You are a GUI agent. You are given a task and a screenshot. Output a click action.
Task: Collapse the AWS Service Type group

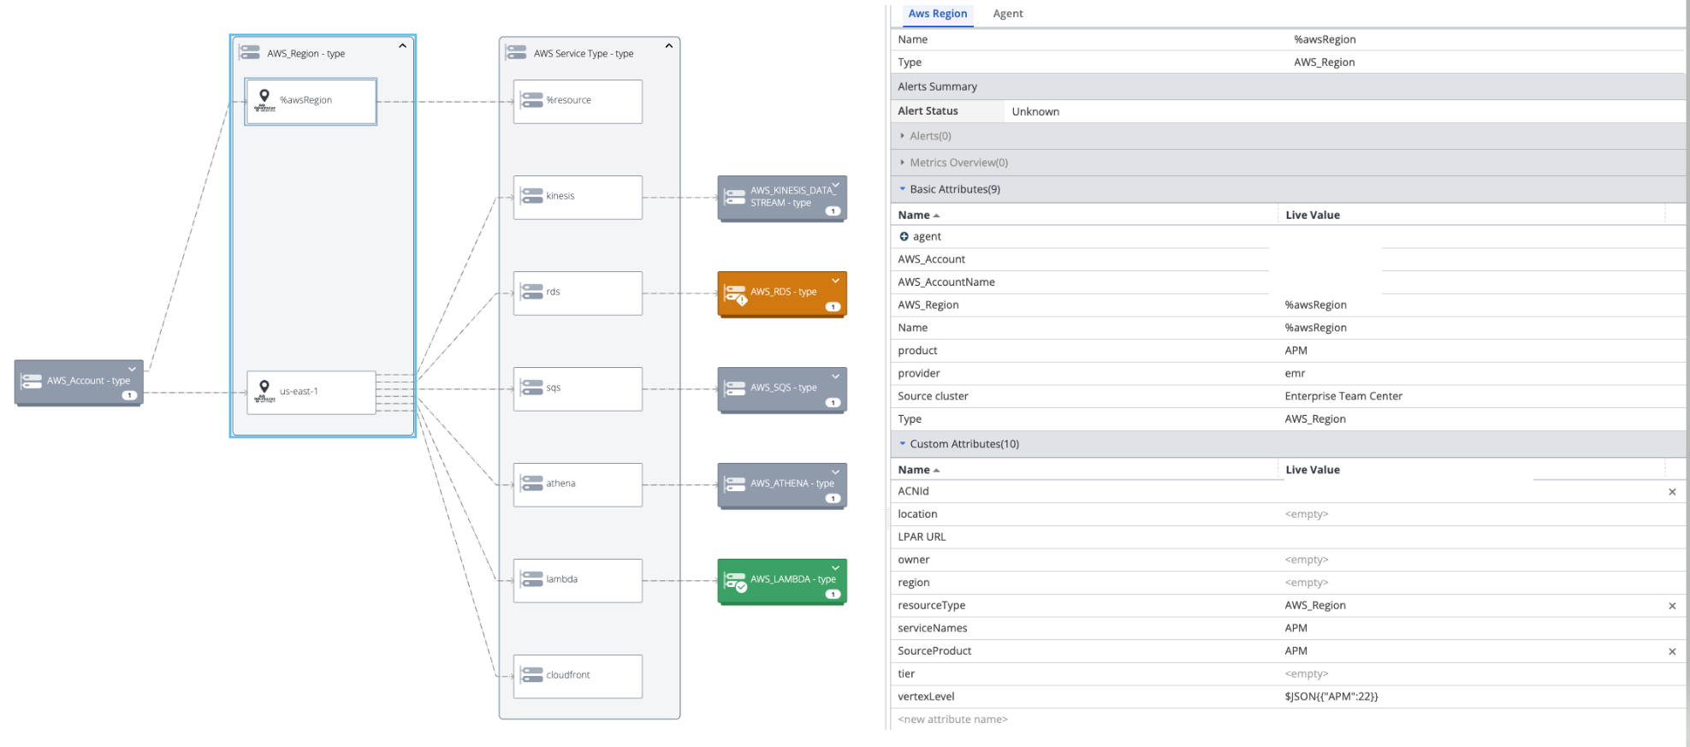point(669,46)
